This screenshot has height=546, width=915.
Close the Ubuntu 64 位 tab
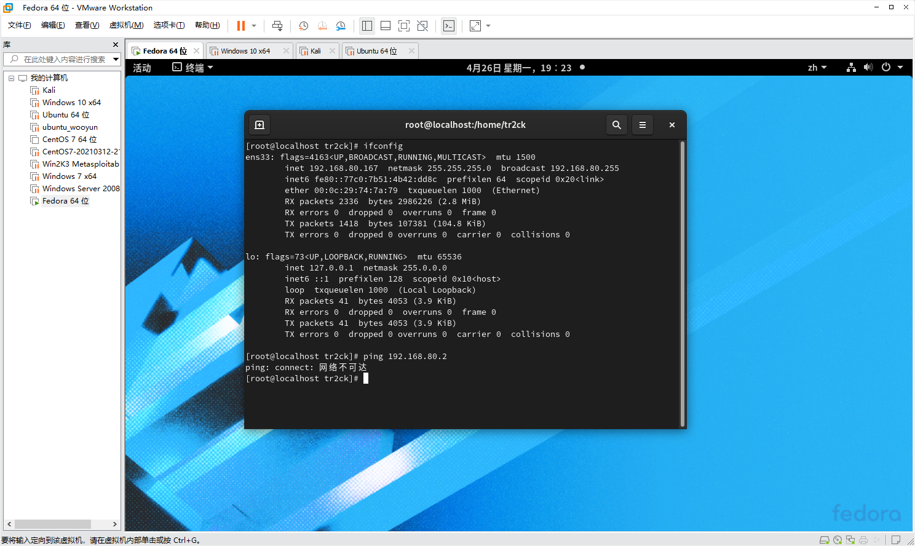coord(411,51)
